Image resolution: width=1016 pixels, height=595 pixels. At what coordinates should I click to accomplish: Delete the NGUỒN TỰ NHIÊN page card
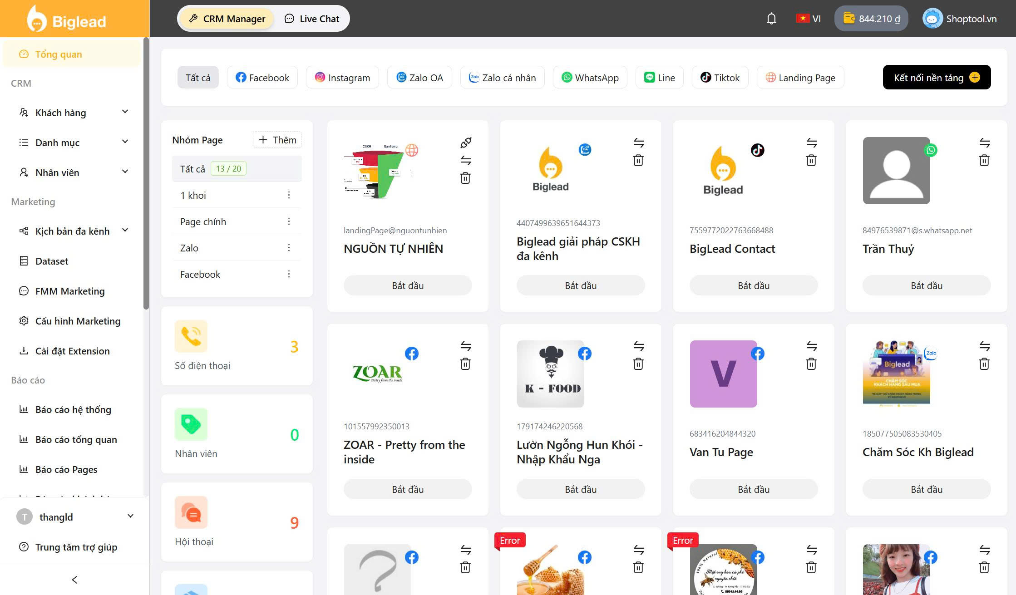click(465, 178)
